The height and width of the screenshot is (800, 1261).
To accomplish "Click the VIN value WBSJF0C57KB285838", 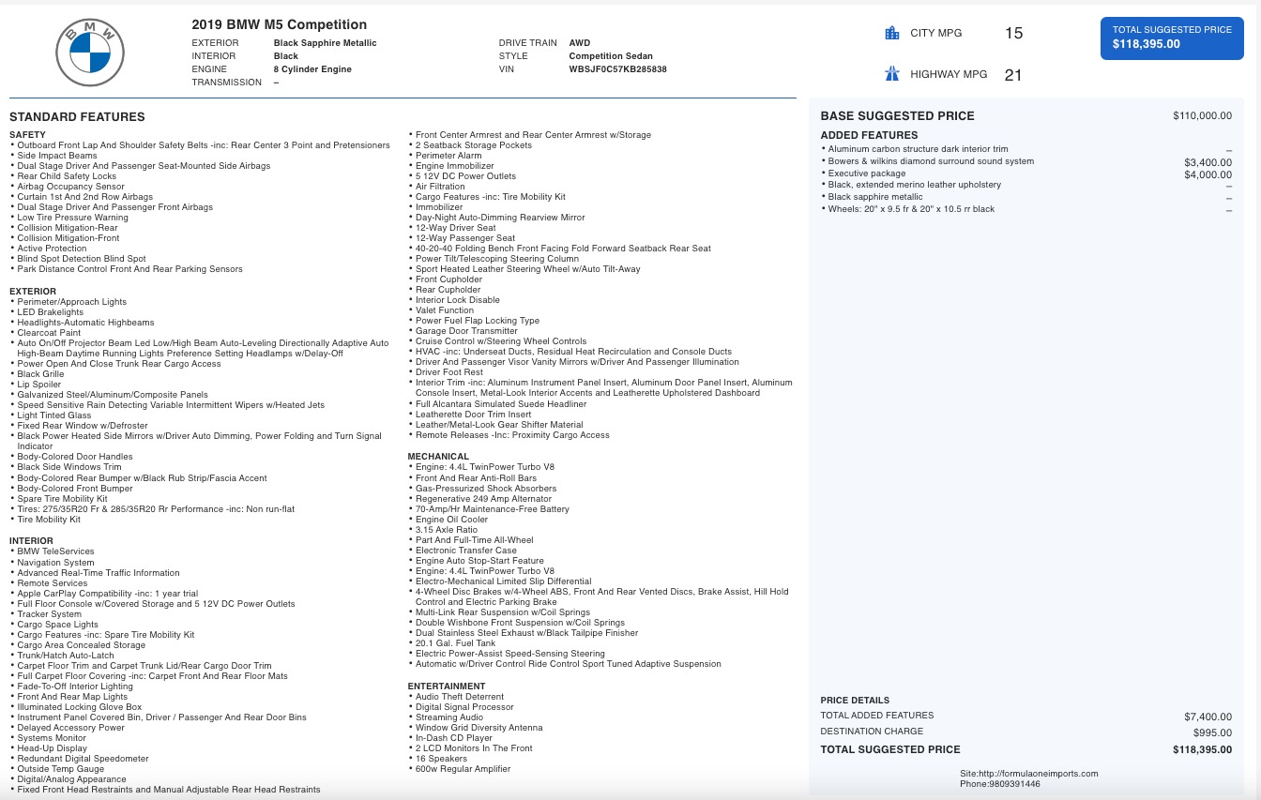I will (x=618, y=69).
